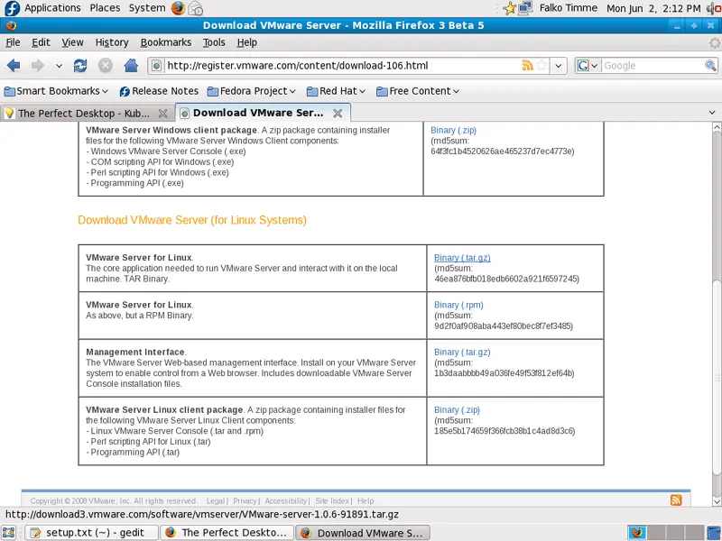
Task: Close the Download VMware Server tab
Action: pos(338,114)
